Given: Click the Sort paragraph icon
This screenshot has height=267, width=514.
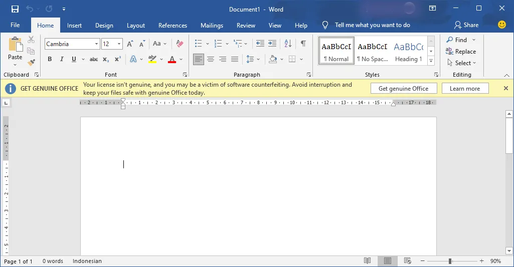Looking at the screenshot, I should [287, 44].
